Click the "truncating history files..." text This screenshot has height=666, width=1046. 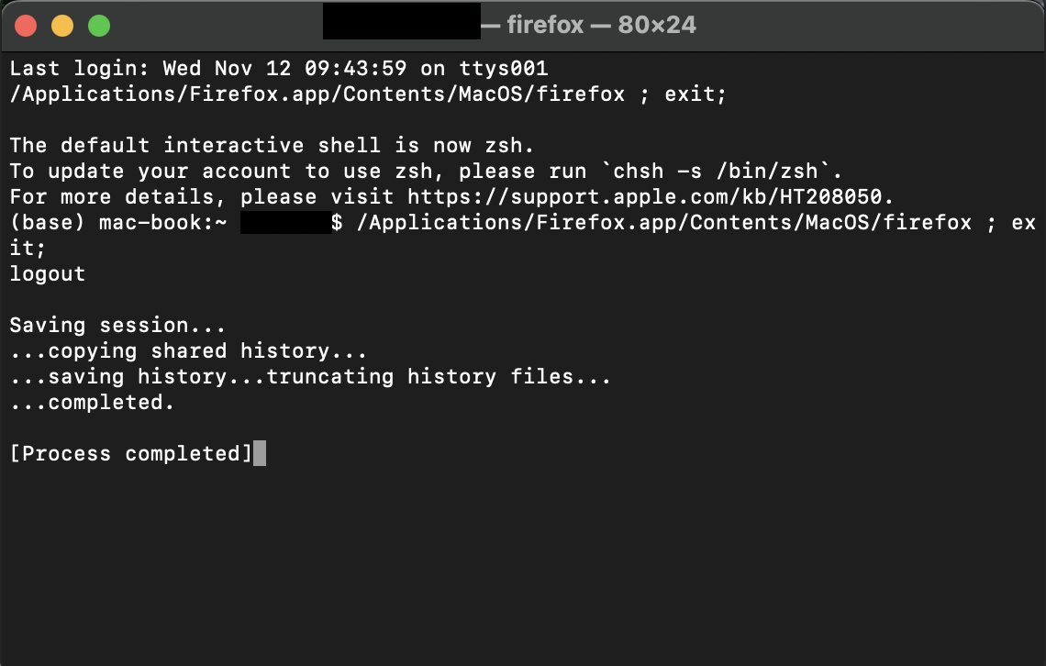coord(439,376)
